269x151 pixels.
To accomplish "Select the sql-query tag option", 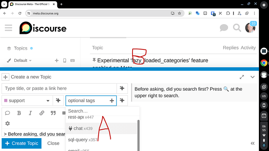I will (101, 140).
